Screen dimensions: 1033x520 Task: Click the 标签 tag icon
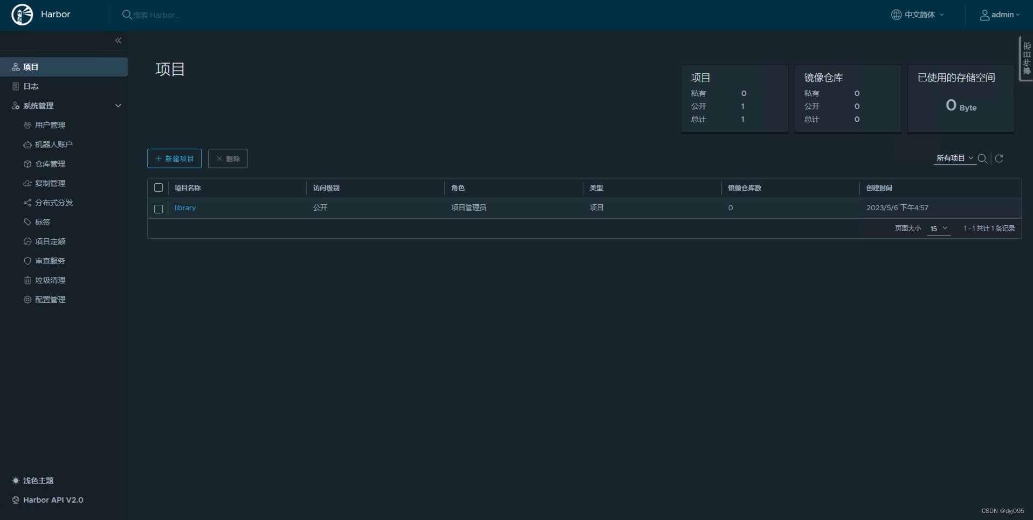27,222
